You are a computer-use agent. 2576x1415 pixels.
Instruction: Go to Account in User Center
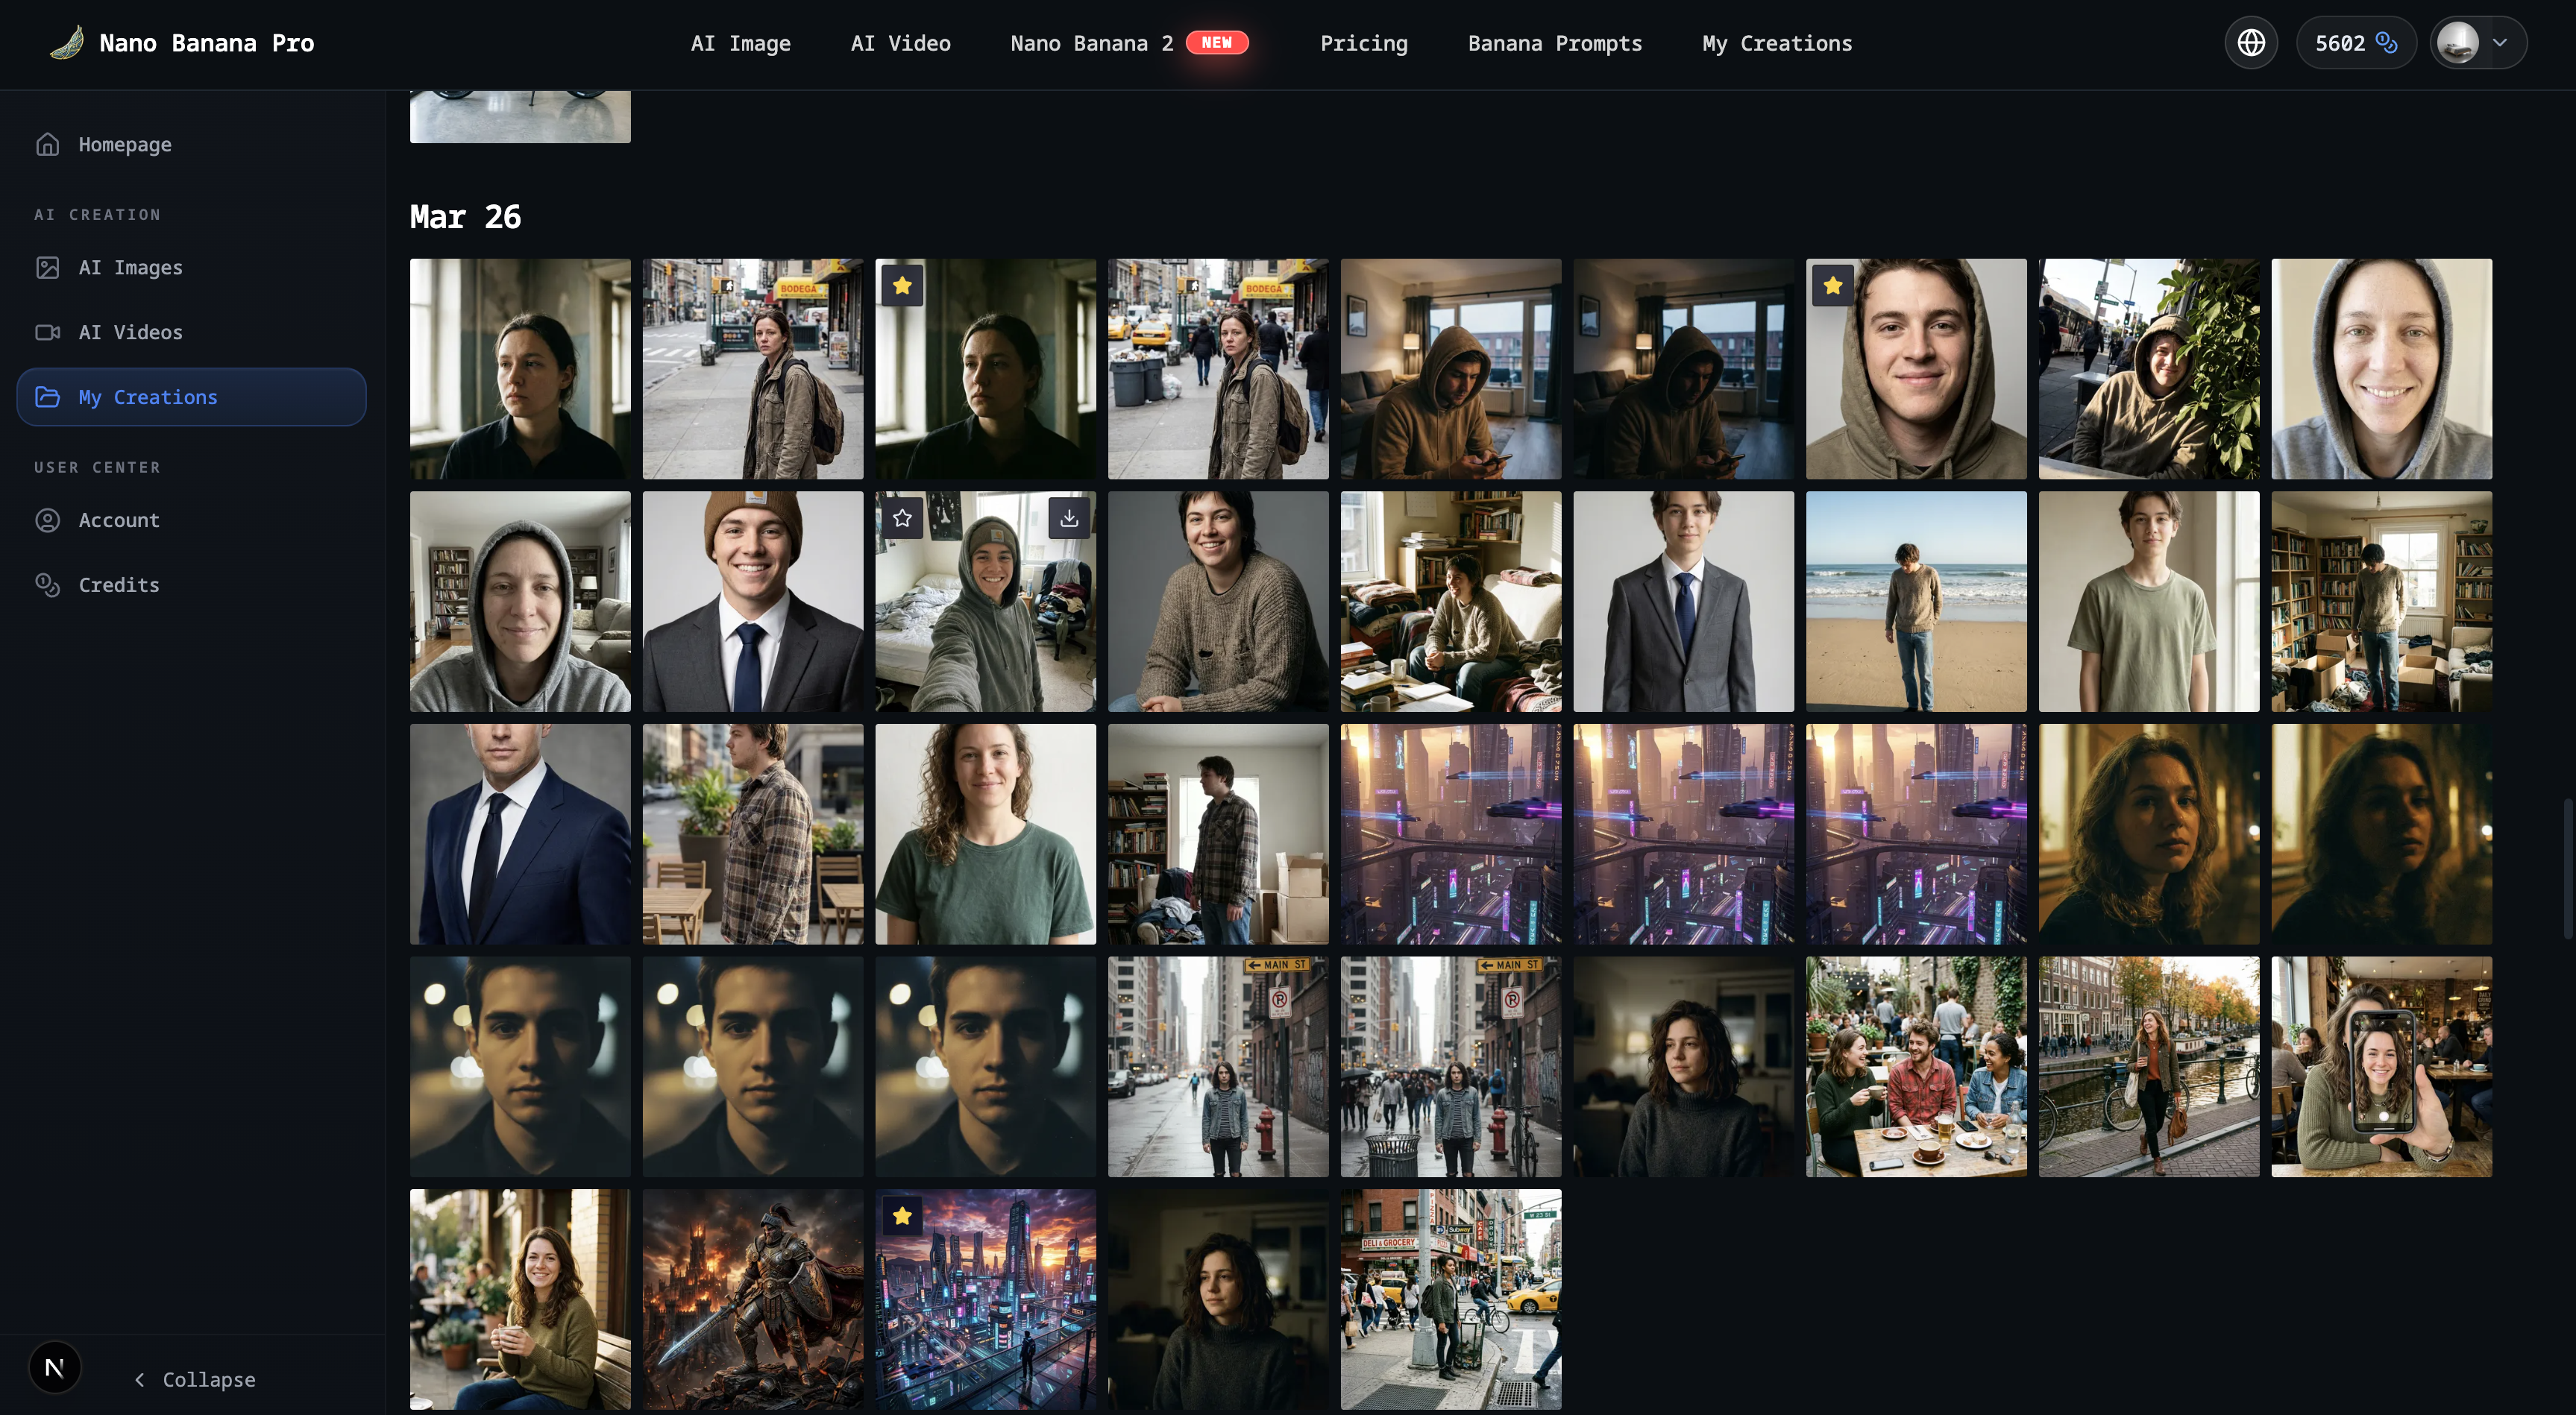pos(118,520)
